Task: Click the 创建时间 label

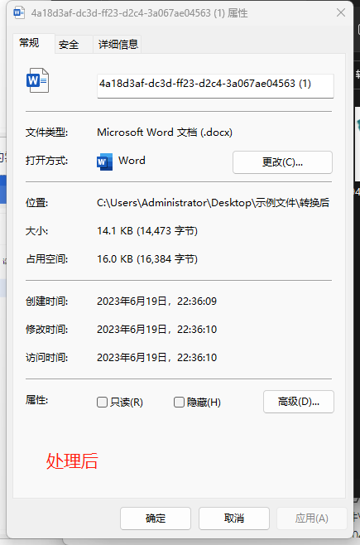Action: click(x=46, y=301)
